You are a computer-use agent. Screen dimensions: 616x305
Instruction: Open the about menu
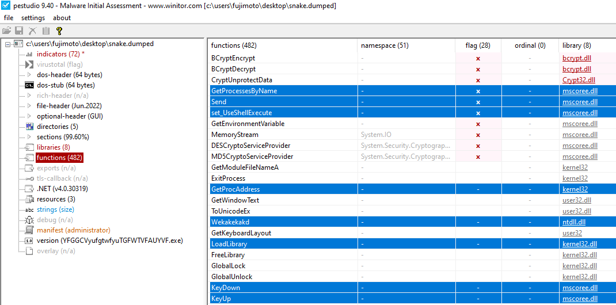point(62,18)
